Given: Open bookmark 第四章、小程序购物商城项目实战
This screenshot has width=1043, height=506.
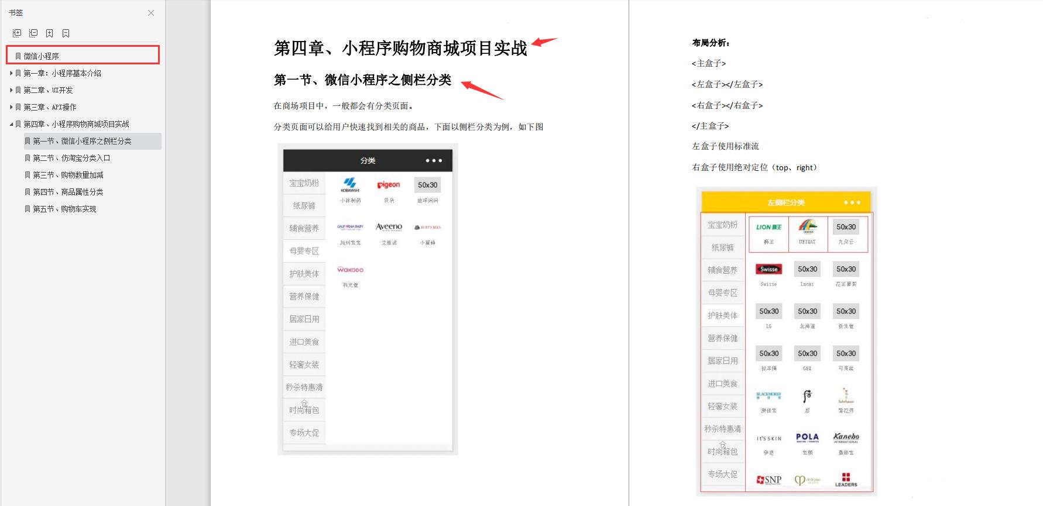Looking at the screenshot, I should 76,124.
